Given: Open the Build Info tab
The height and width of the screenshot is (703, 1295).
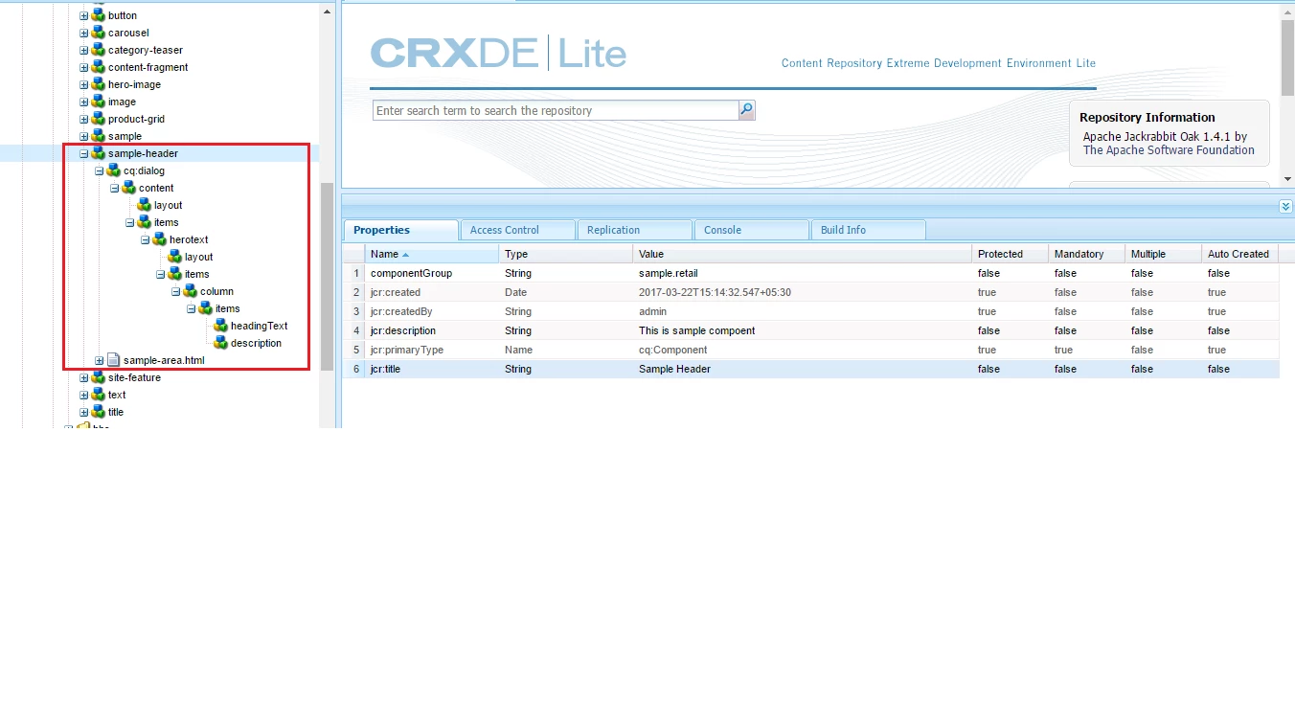Looking at the screenshot, I should click(x=869, y=230).
